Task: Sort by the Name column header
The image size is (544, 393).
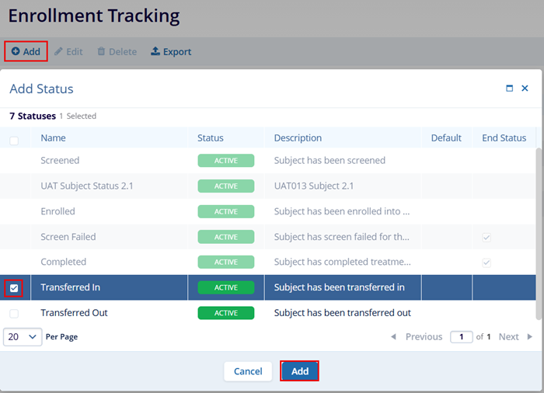Action: click(x=53, y=138)
